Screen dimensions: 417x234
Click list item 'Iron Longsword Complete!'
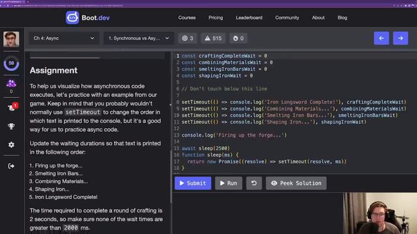tap(66, 197)
